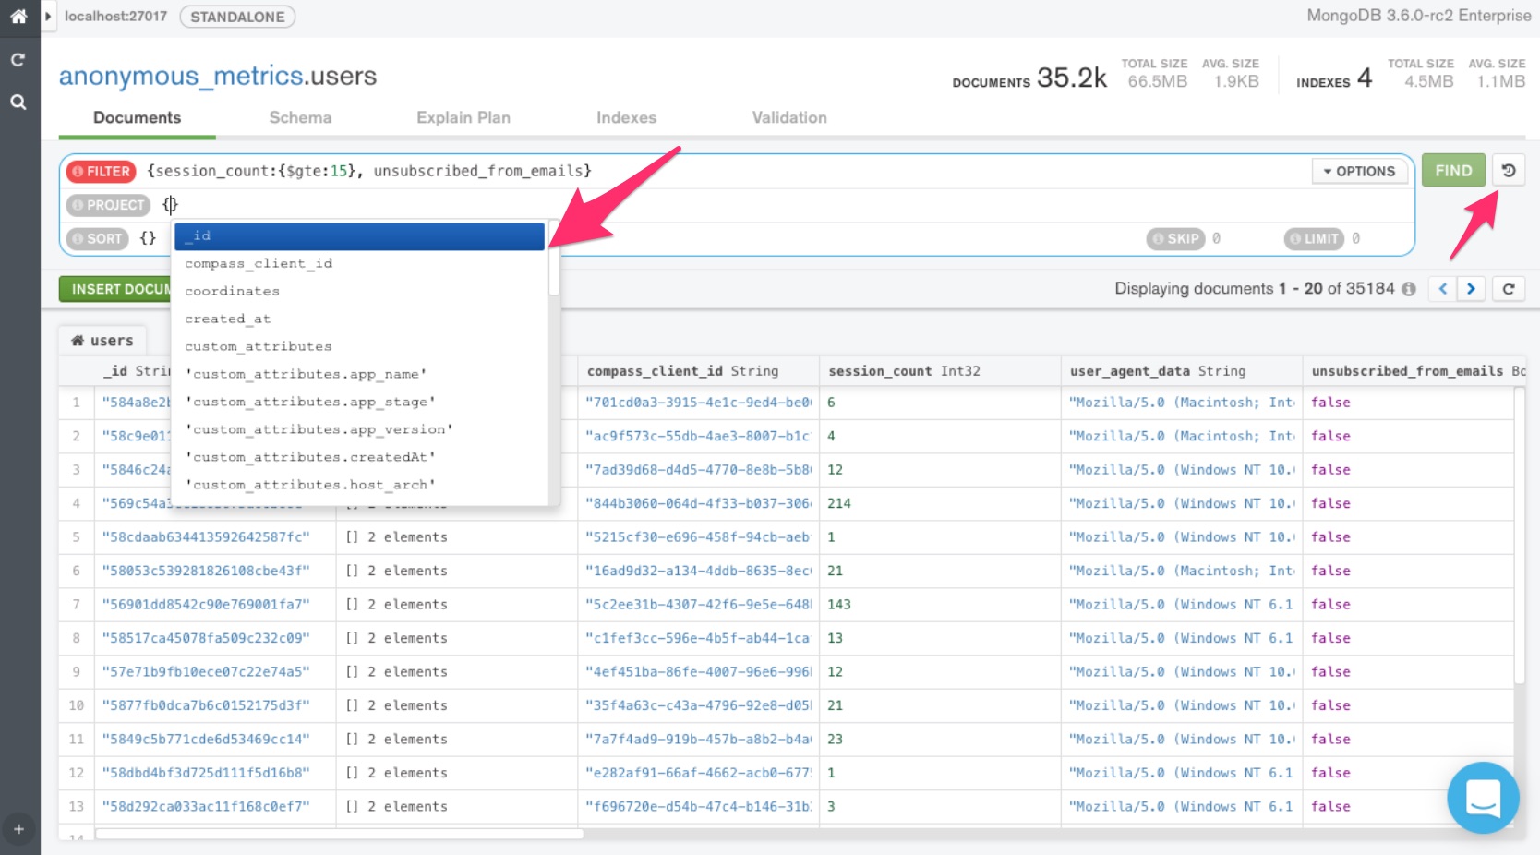Click the LIMIT info label
Screen dimensions: 1540x855
click(x=1314, y=238)
